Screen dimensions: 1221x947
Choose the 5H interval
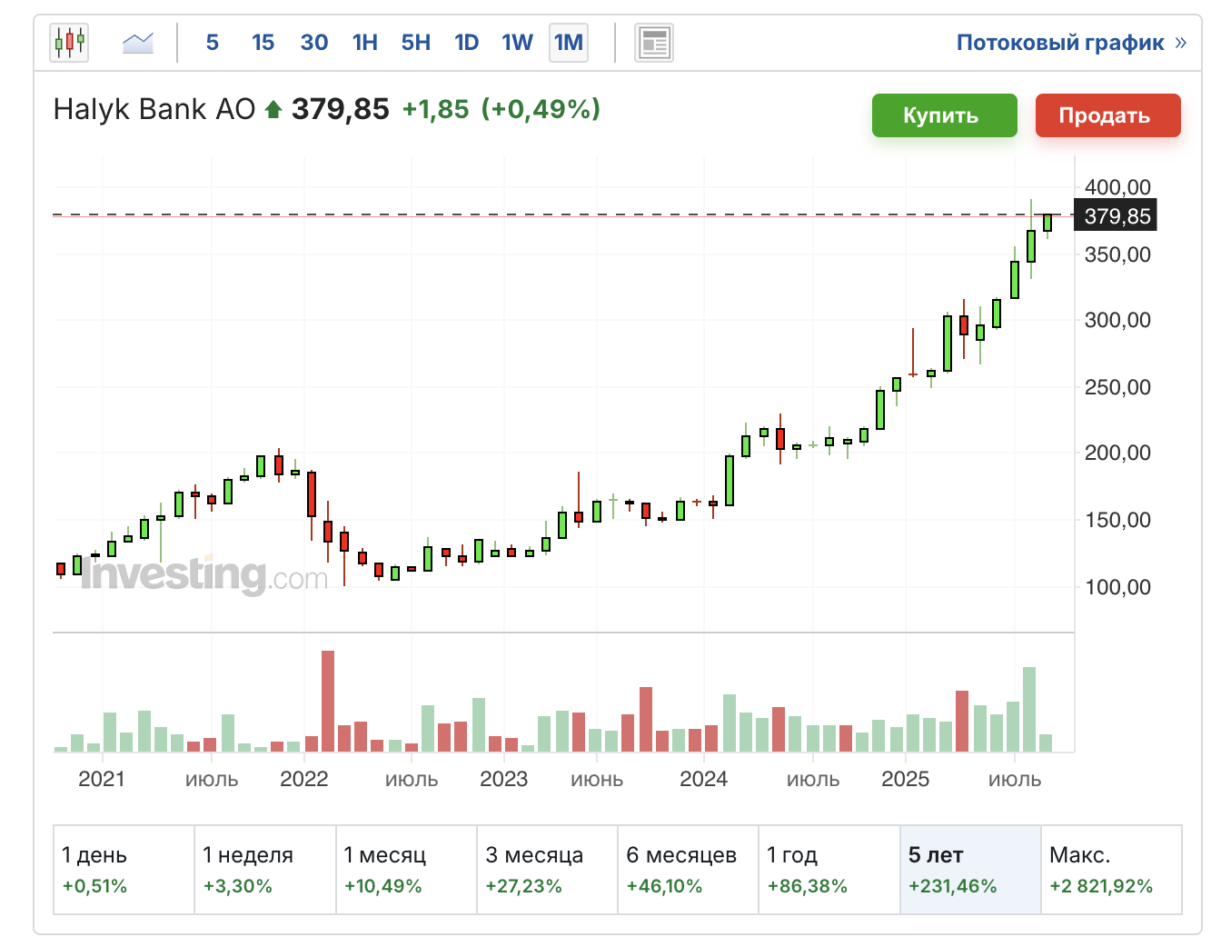[416, 43]
